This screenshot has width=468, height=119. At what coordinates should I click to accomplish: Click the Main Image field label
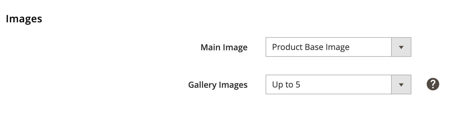pyautogui.click(x=224, y=47)
